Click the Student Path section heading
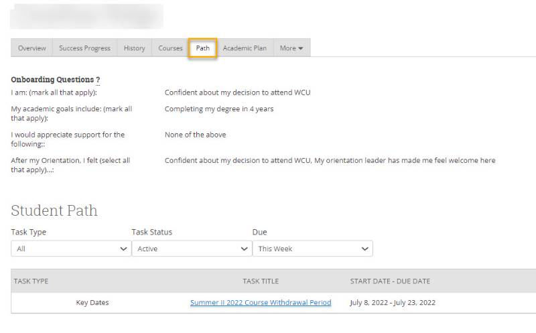Screen dimensions: 536x333 [54, 210]
